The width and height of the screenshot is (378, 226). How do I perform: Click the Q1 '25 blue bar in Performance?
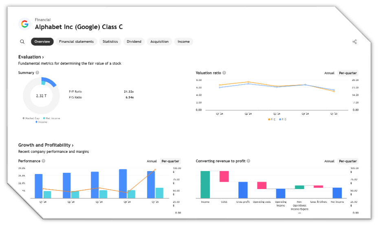(x=151, y=185)
